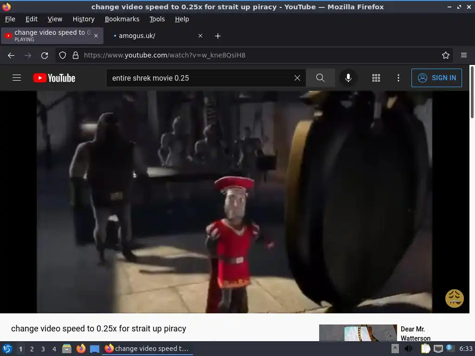Screen dimensions: 475x356
Task: Click the YouTube URL in address bar
Action: coord(165,55)
